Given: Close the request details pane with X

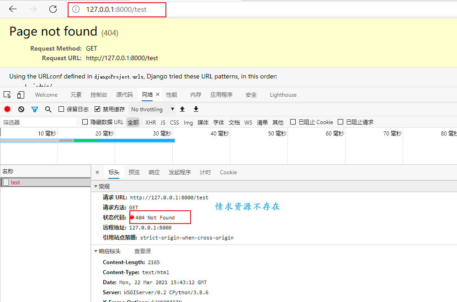Looking at the screenshot, I should tap(97, 172).
